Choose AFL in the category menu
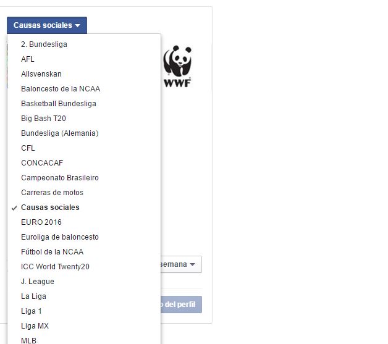Viewport: 388px width, 344px height. (84, 59)
